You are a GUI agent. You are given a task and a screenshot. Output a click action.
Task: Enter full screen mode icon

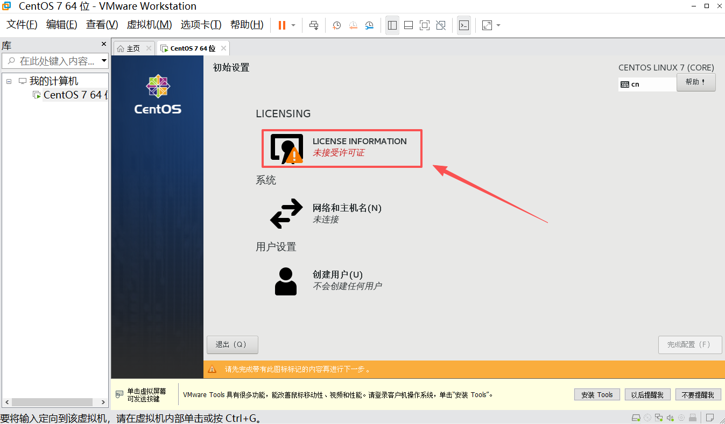425,25
